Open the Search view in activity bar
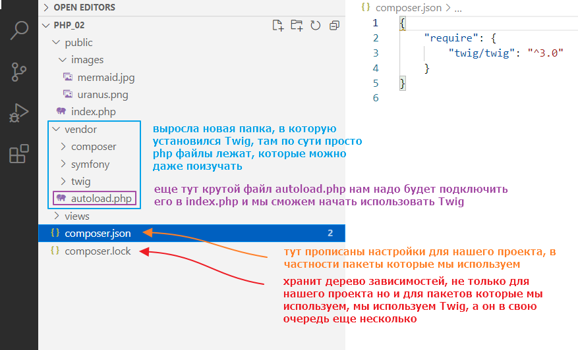 point(19,30)
